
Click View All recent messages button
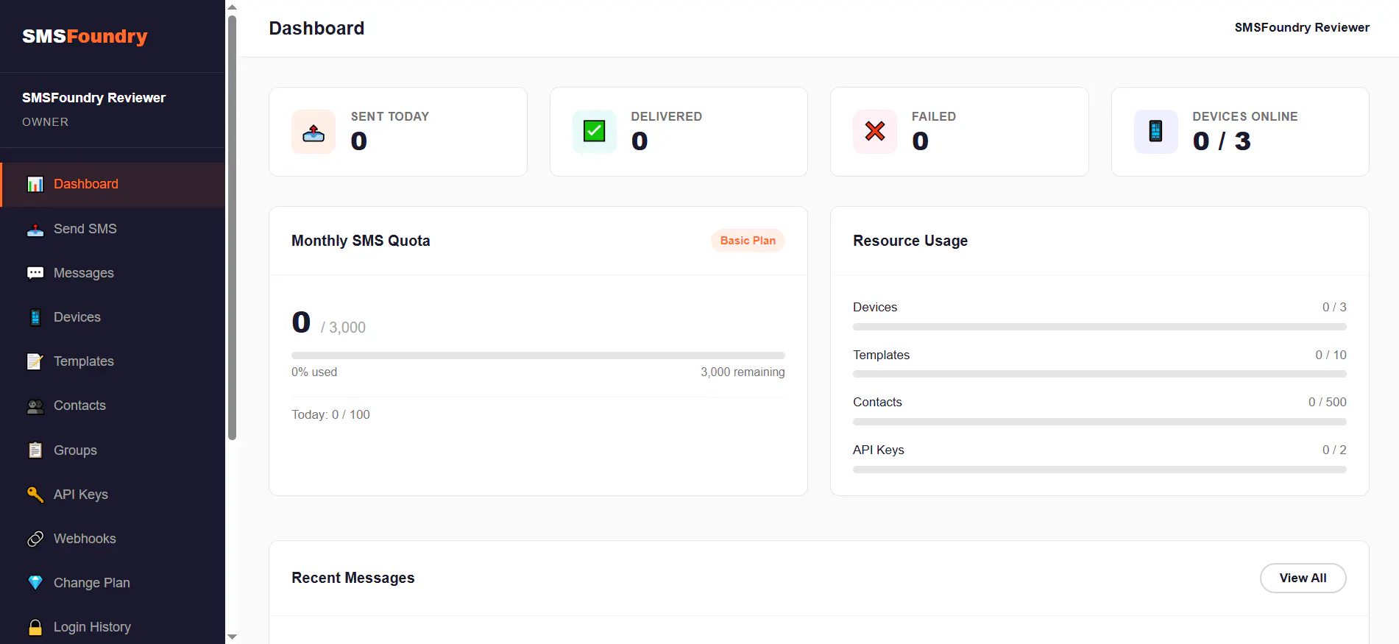coord(1303,578)
